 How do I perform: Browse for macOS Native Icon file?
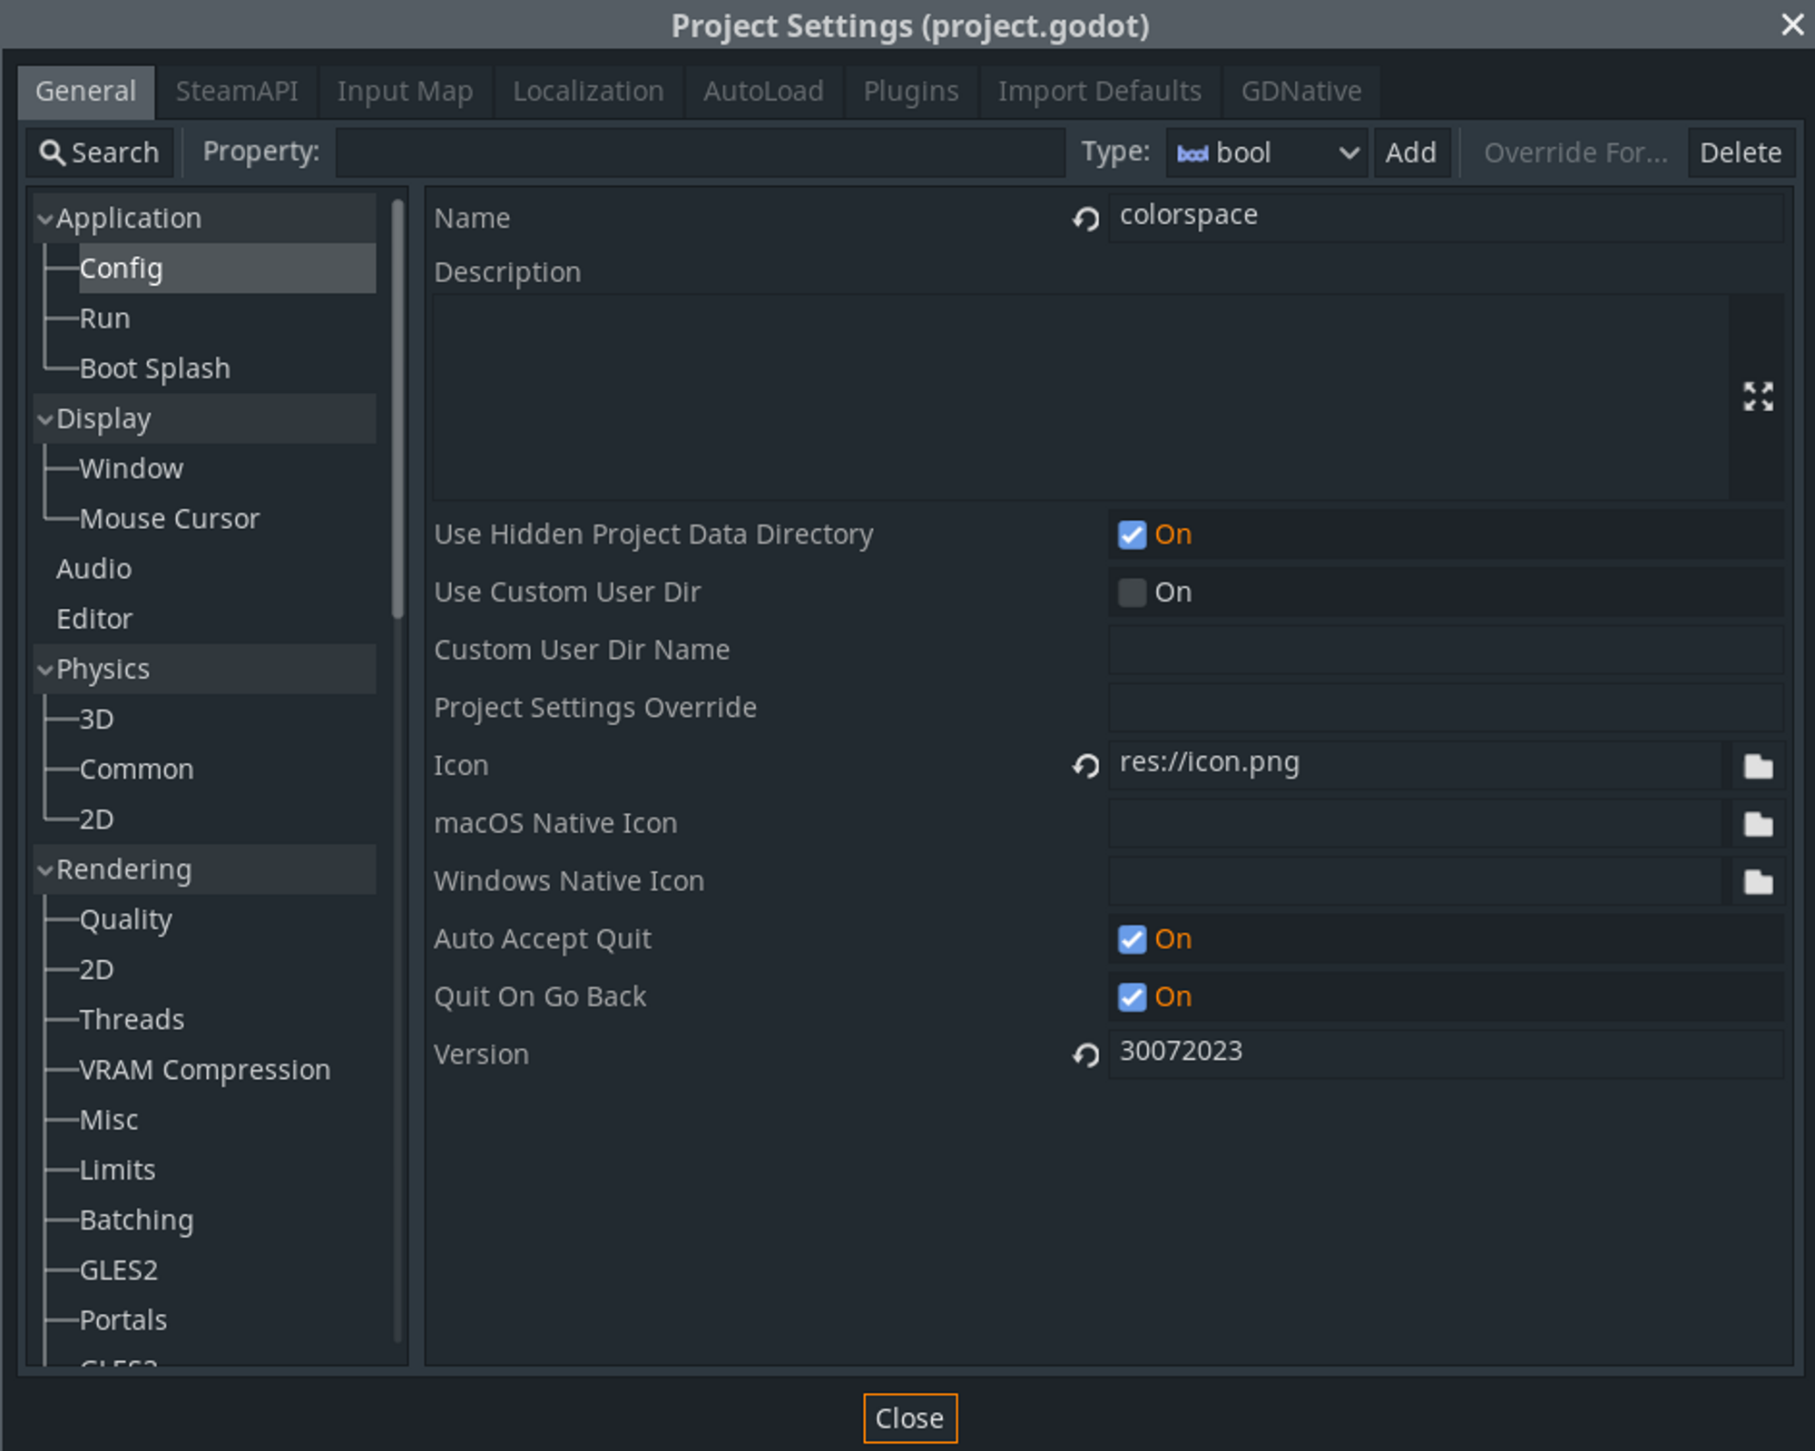pyautogui.click(x=1758, y=824)
